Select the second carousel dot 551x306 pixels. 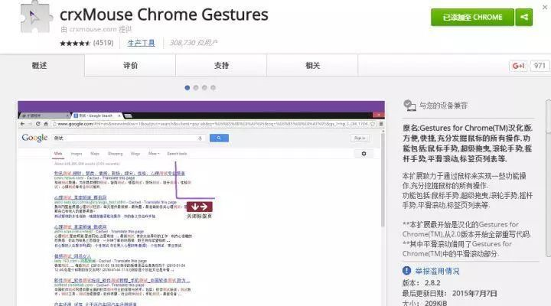pos(196,87)
